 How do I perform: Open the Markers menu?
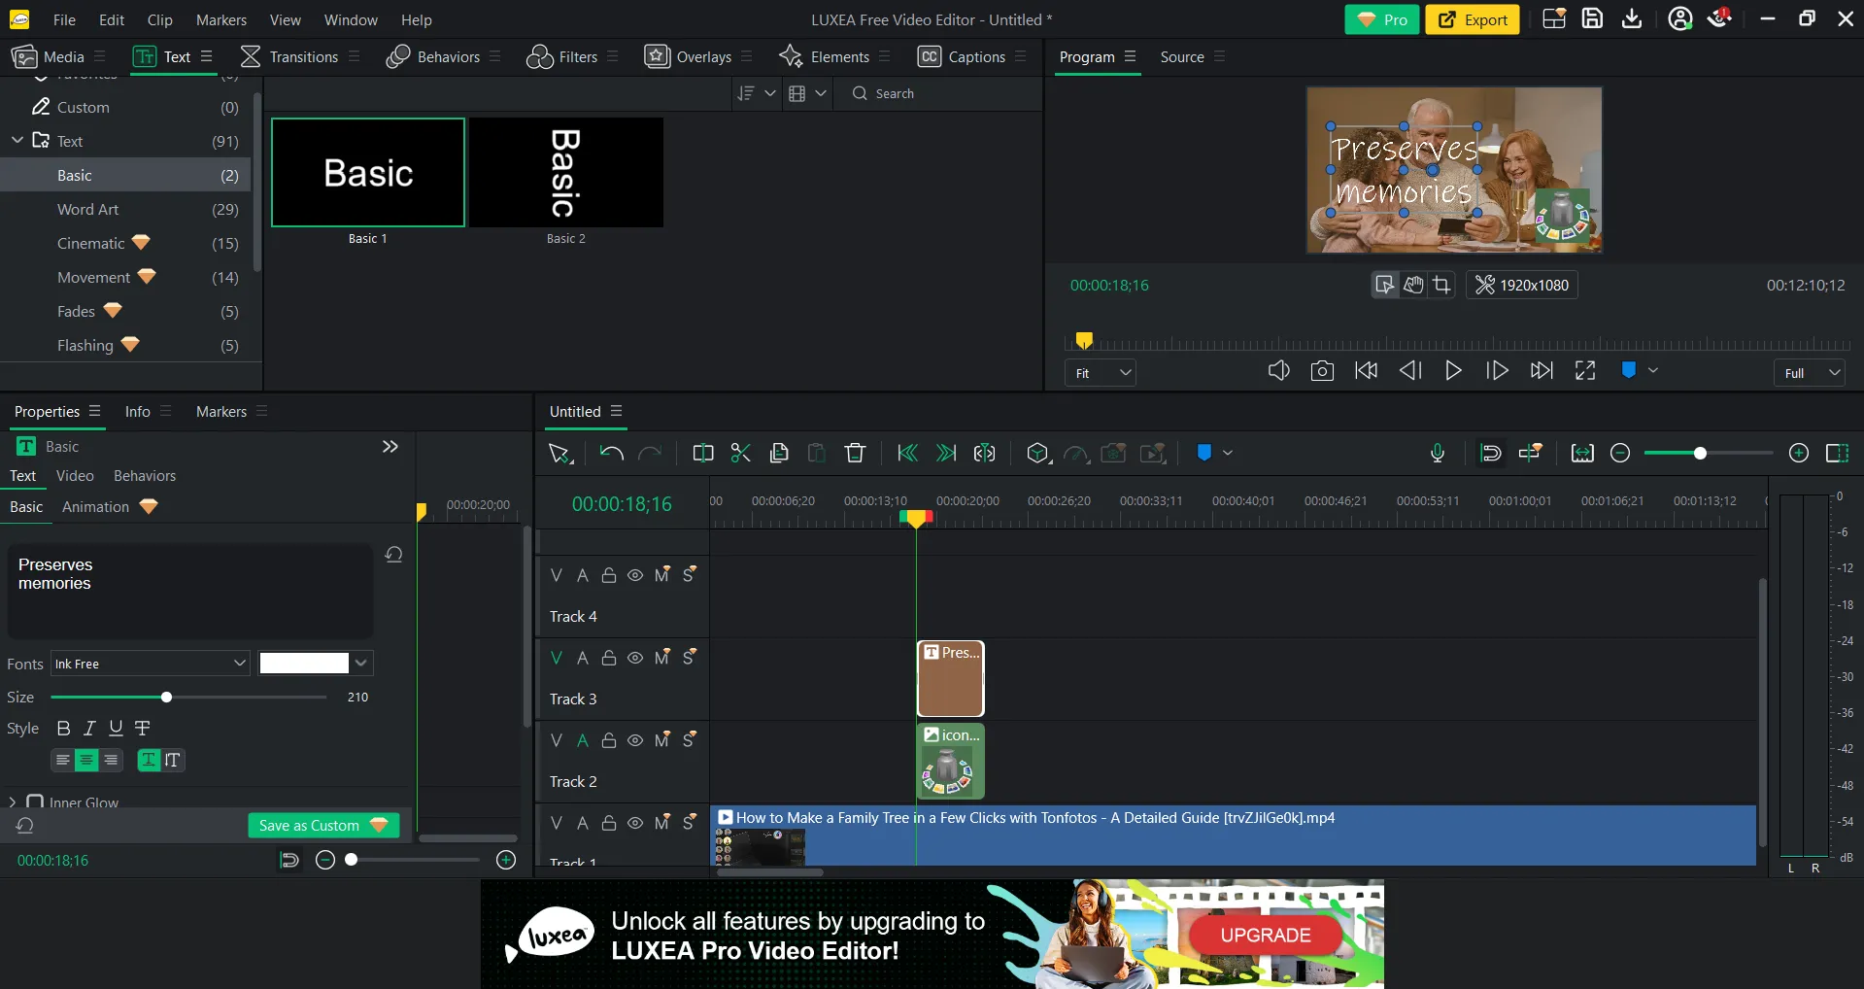(220, 19)
